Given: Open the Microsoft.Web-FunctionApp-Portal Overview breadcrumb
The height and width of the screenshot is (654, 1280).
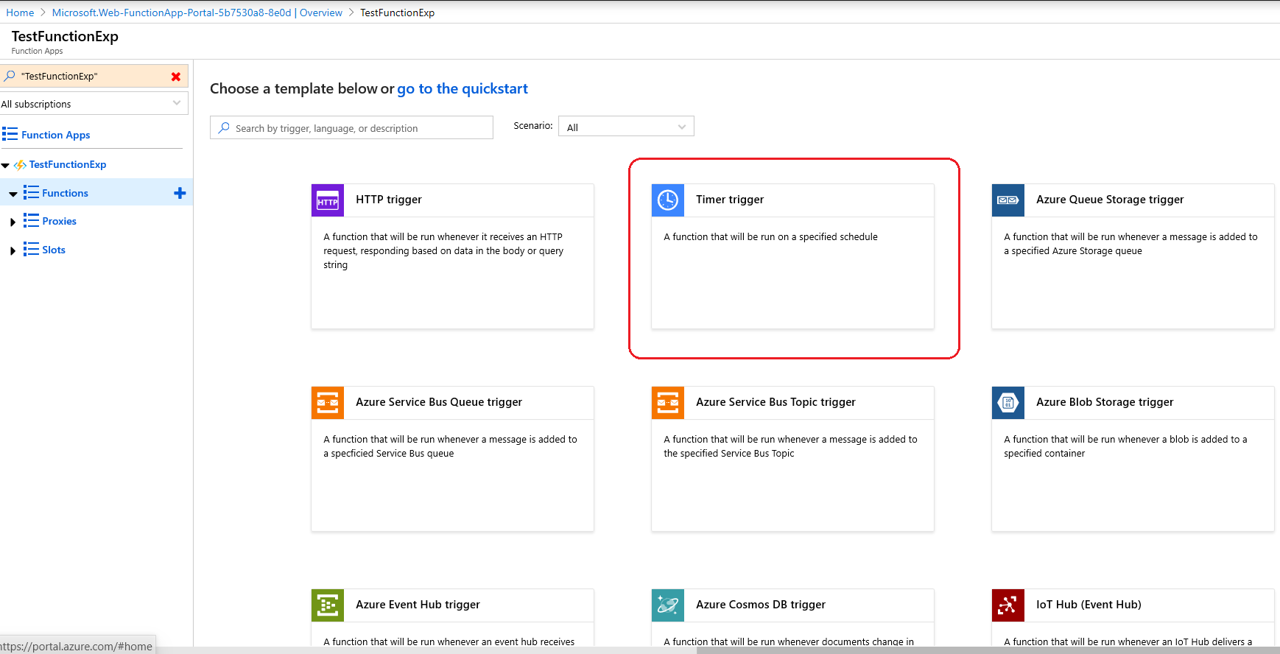Looking at the screenshot, I should 197,13.
